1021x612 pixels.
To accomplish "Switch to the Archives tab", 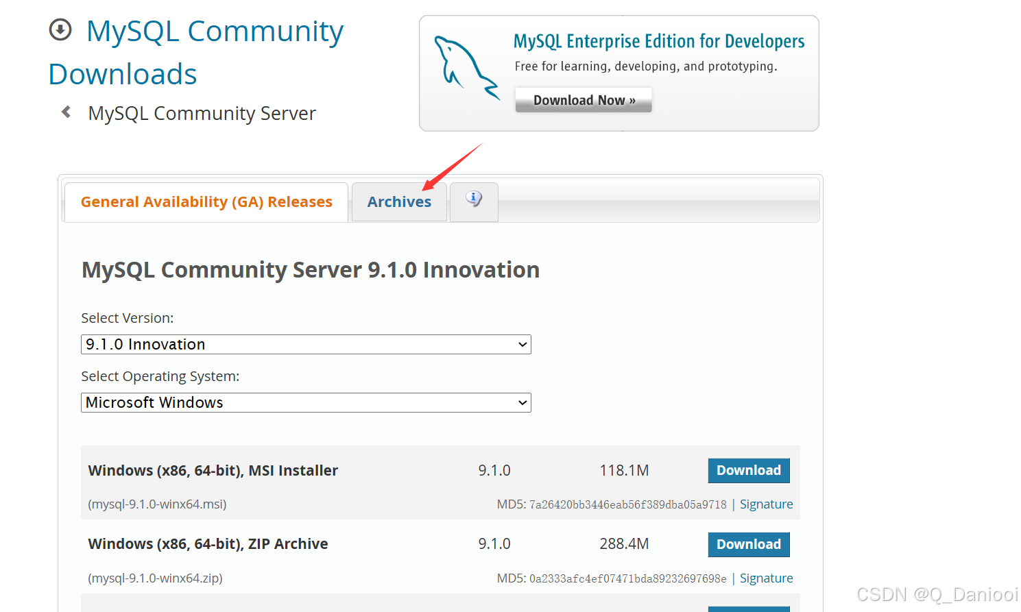I will tap(399, 201).
